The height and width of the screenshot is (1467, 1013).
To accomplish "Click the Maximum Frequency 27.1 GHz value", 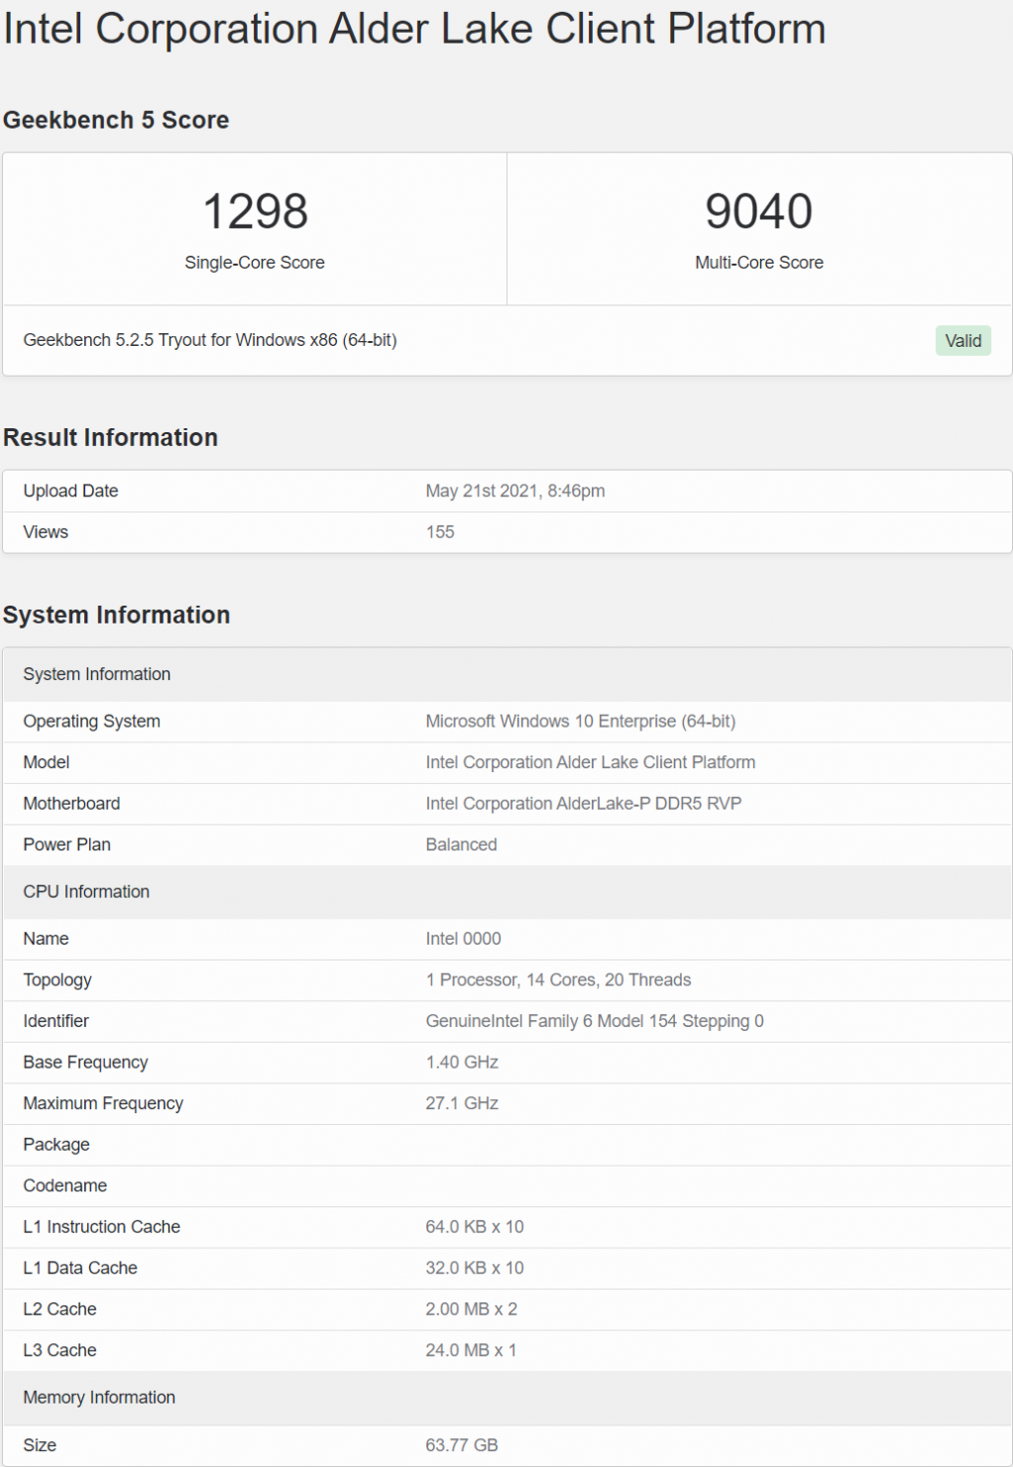I will tap(462, 1103).
